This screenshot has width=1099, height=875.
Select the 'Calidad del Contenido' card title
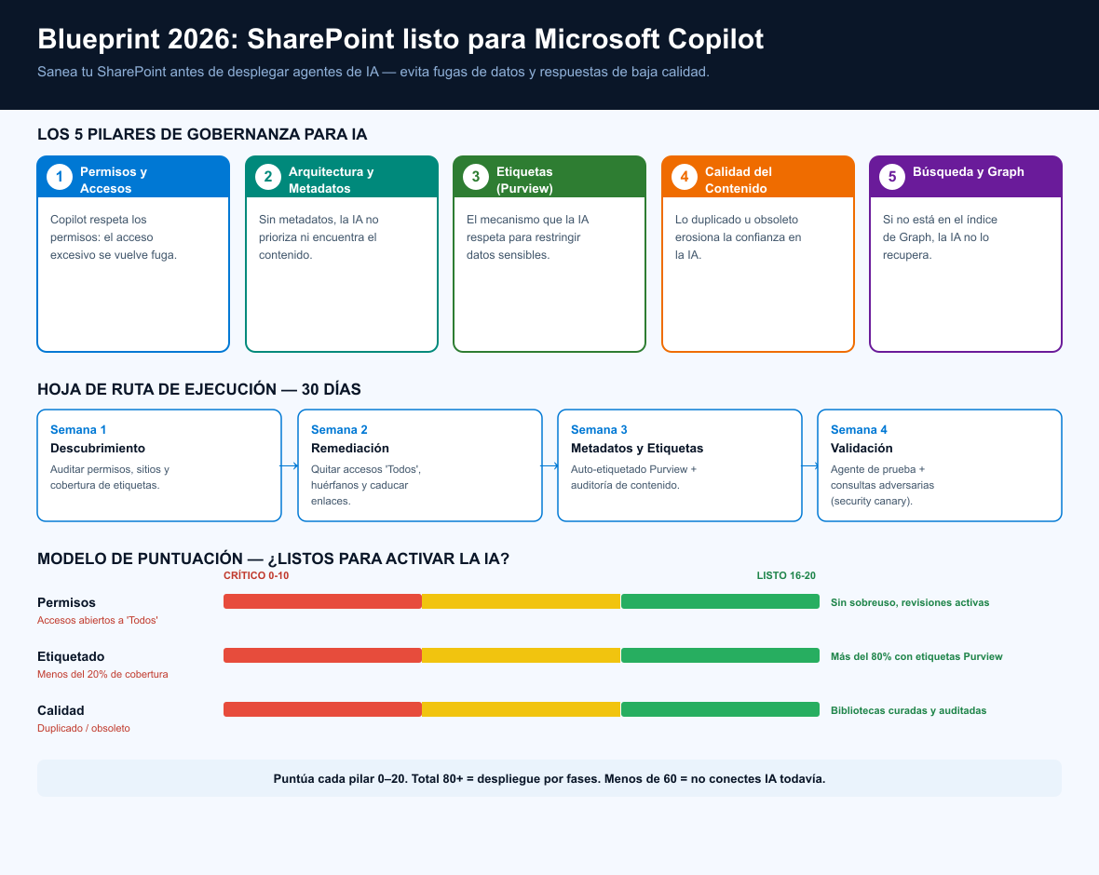pyautogui.click(x=738, y=180)
